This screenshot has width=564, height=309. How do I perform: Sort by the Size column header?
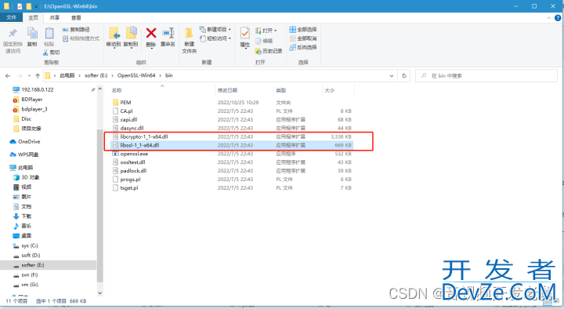coord(330,90)
